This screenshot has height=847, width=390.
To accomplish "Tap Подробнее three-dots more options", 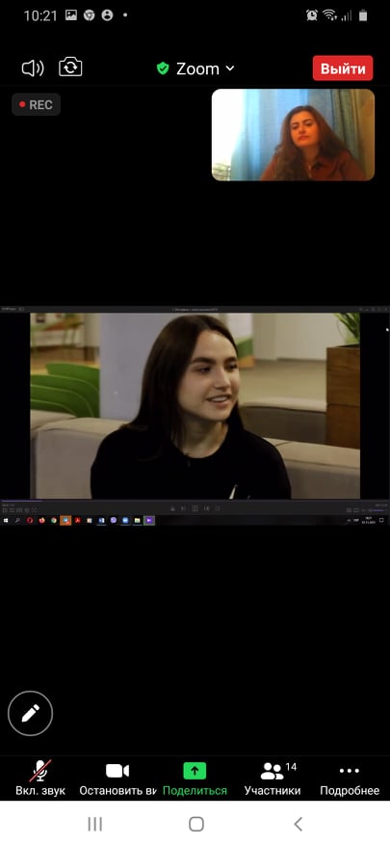I will (x=350, y=779).
